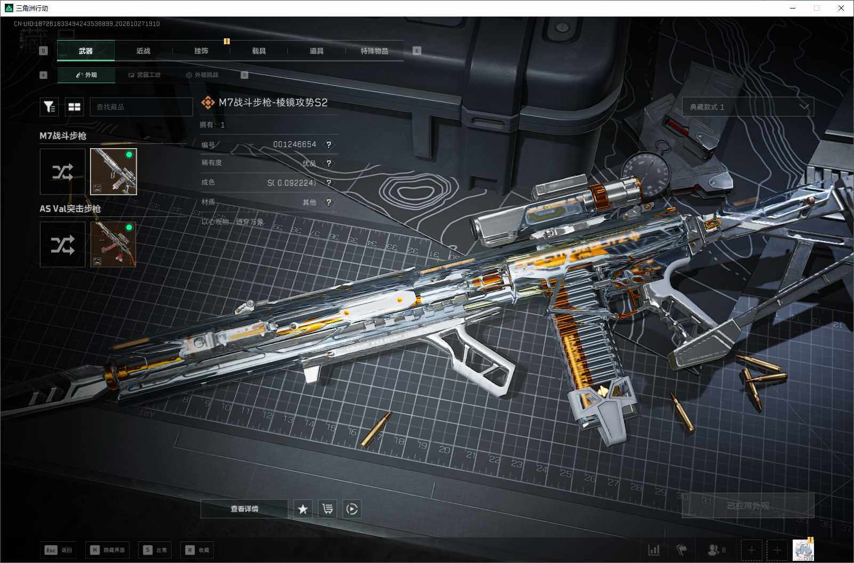Switch to the 特殊物品 tab
This screenshot has width=854, height=563.
(x=374, y=51)
